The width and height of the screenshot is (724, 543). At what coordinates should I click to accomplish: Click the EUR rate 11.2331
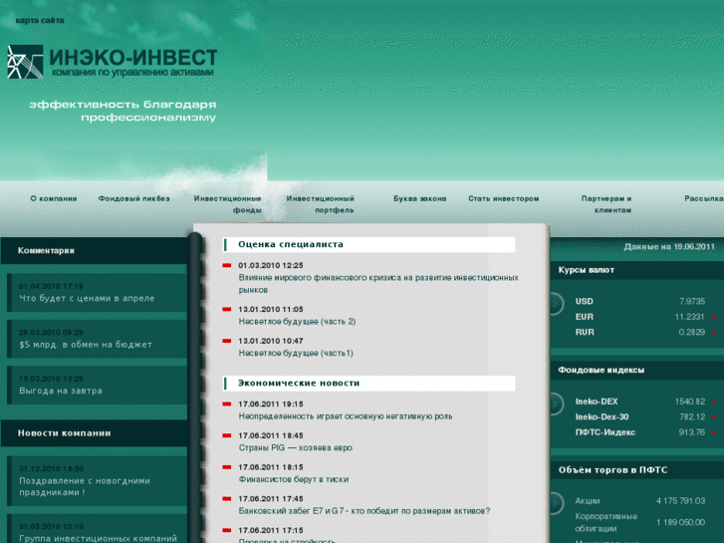click(689, 317)
